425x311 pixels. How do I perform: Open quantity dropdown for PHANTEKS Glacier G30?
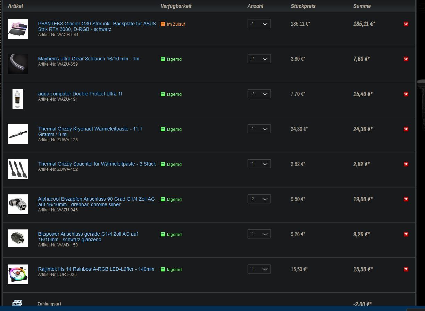(259, 24)
